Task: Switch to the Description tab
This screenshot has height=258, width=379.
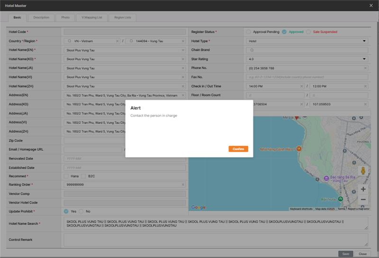Action: pyautogui.click(x=41, y=17)
